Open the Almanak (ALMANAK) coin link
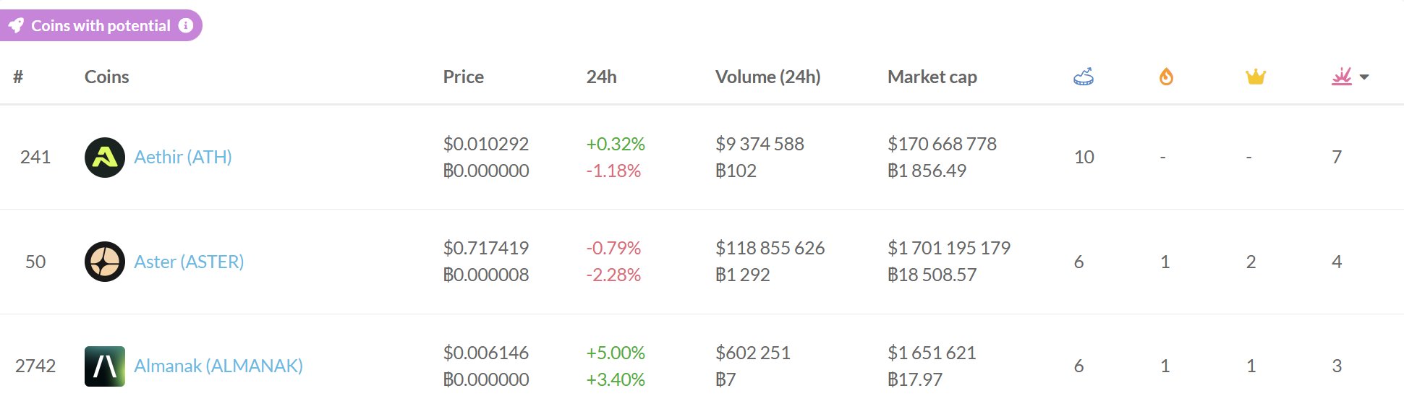This screenshot has width=1404, height=417. [x=218, y=366]
